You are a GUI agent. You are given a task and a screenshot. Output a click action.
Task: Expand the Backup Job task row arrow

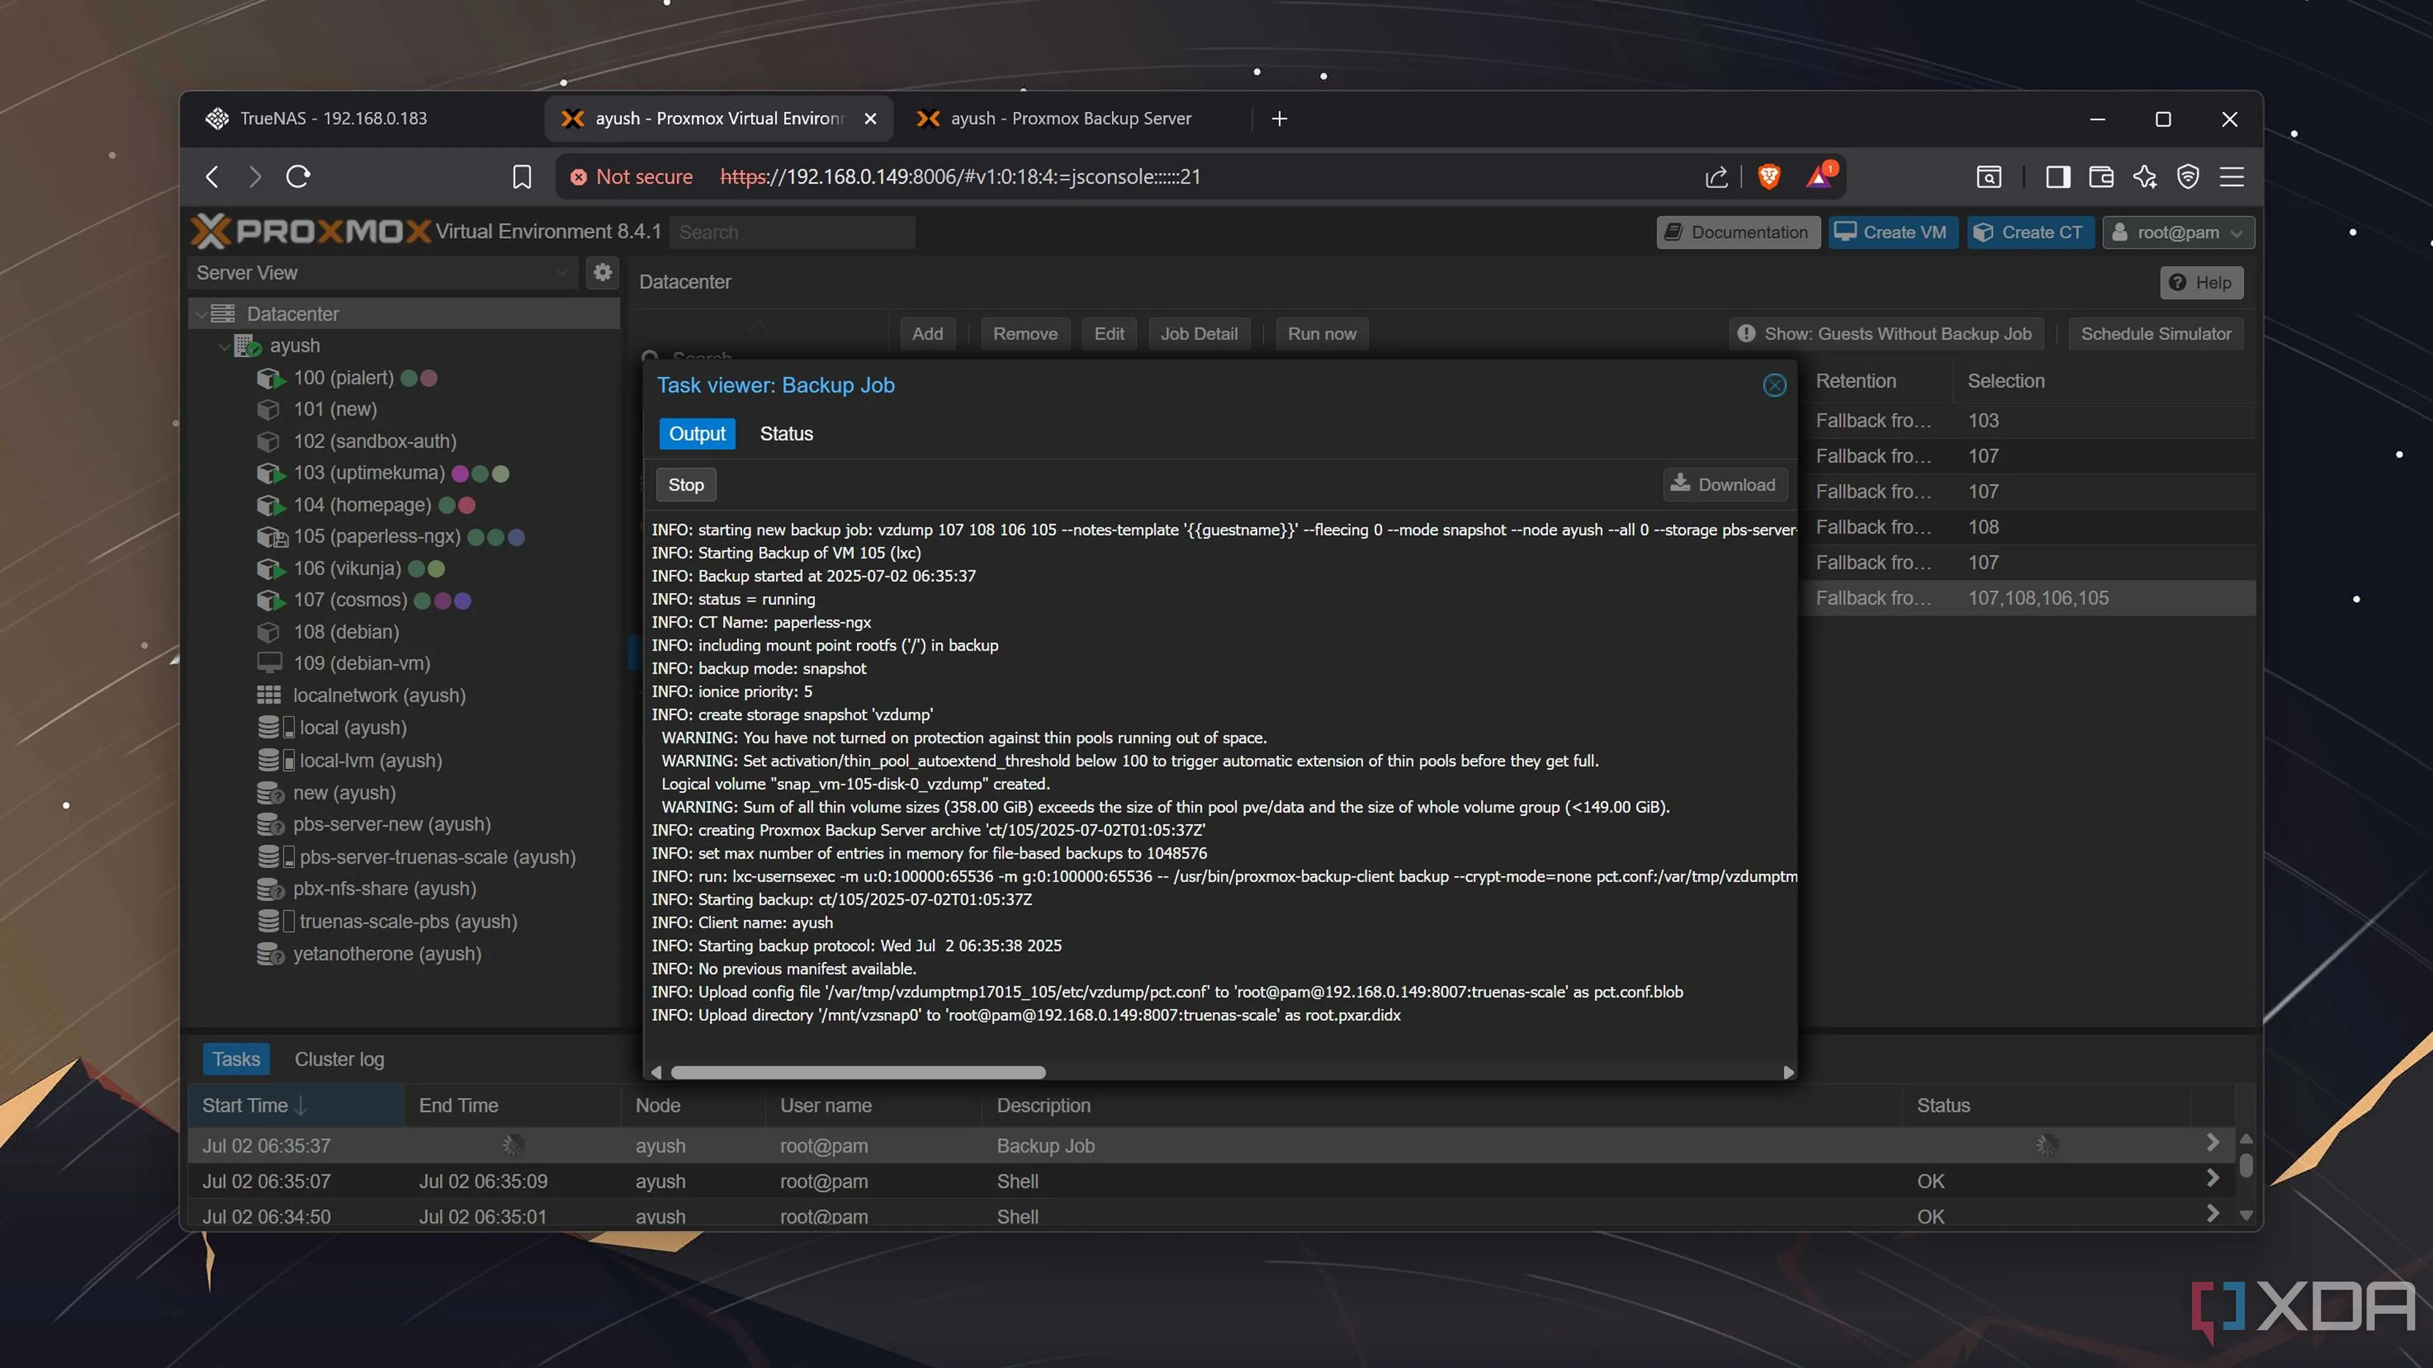coord(2212,1143)
